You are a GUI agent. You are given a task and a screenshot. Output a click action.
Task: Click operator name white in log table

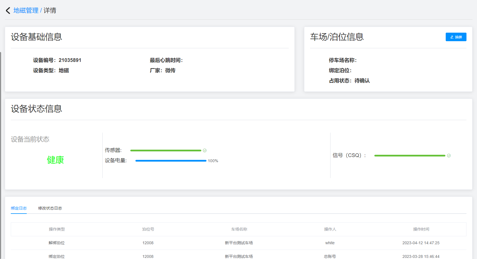[x=330, y=243]
